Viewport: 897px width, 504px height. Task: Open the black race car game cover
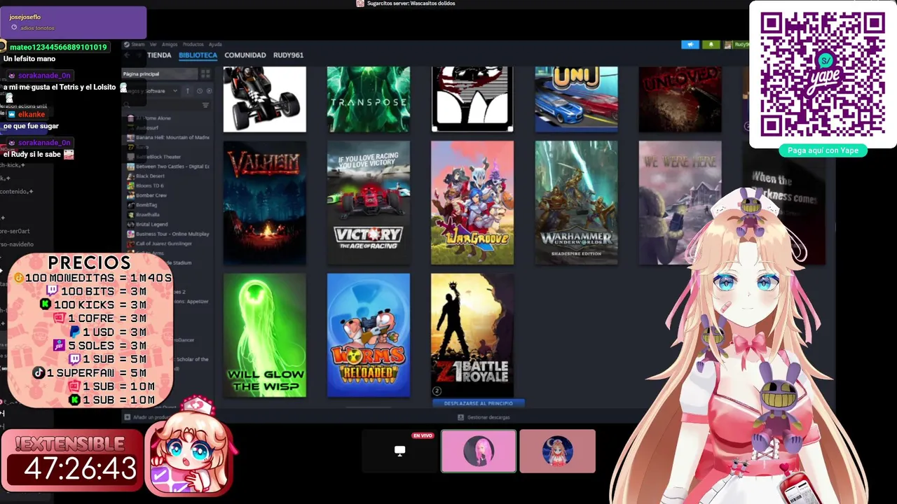point(265,99)
